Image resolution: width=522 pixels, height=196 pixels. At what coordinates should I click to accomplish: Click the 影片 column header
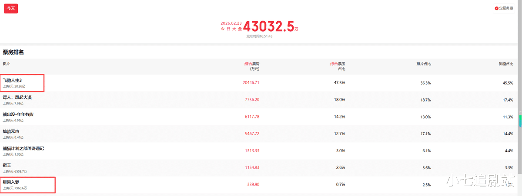tap(6, 64)
